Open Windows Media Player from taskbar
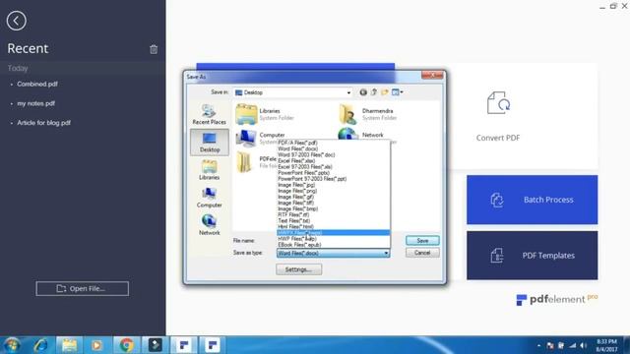The image size is (630, 354). pyautogui.click(x=96, y=345)
